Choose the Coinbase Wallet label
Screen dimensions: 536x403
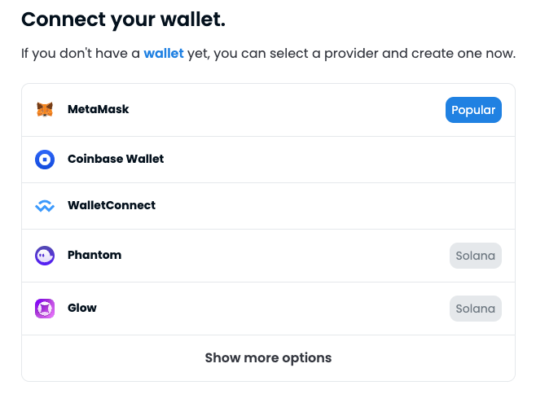tap(116, 159)
